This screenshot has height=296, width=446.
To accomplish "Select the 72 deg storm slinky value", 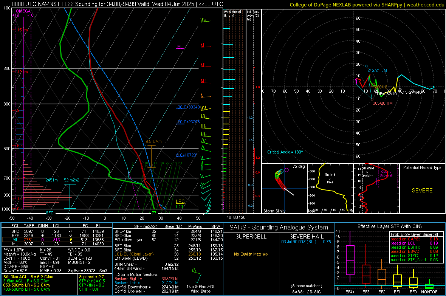I will (x=299, y=166).
